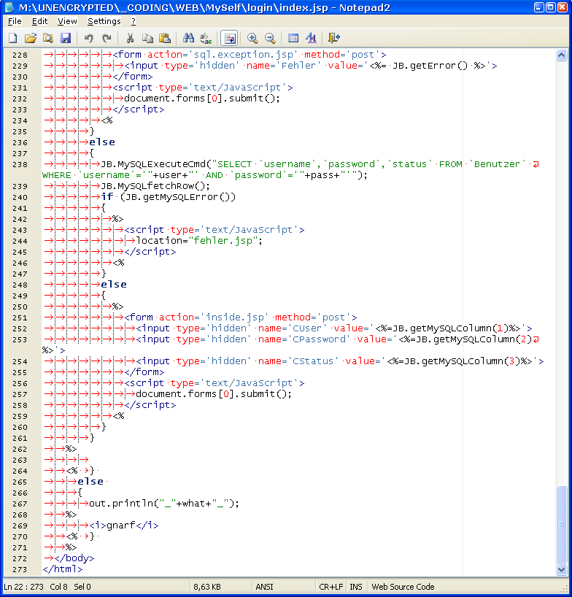The image size is (572, 597).
Task: Click line number 238 in the margin
Action: 20,165
